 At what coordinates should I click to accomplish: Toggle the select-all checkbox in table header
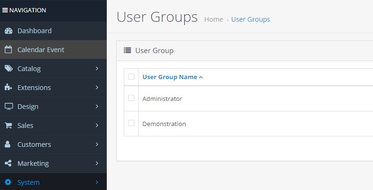click(x=131, y=76)
